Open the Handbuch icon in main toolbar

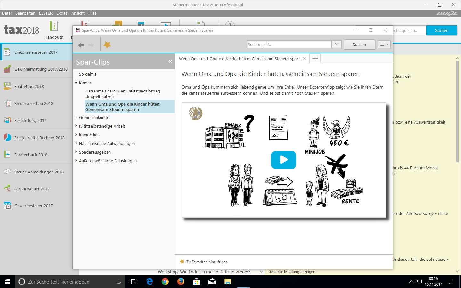coord(54,30)
